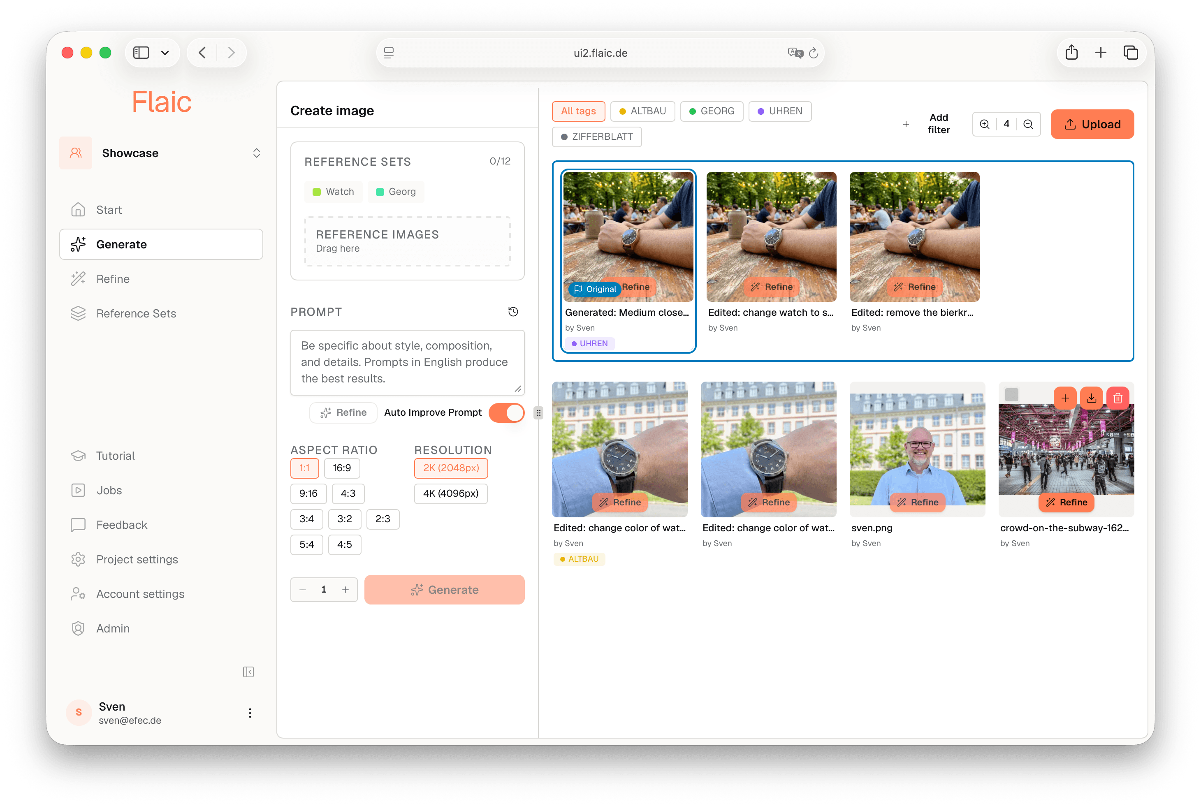The height and width of the screenshot is (806, 1201).
Task: Navigate to Refine in the sidebar
Action: coord(161,279)
